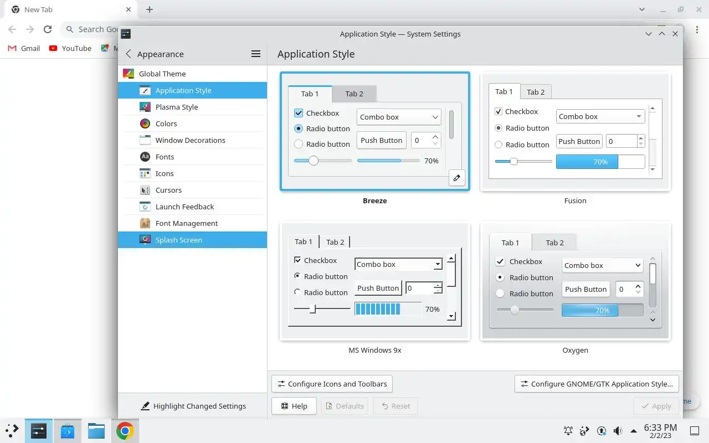Reload the page in Chrome window
The image size is (709, 443).
48,29
